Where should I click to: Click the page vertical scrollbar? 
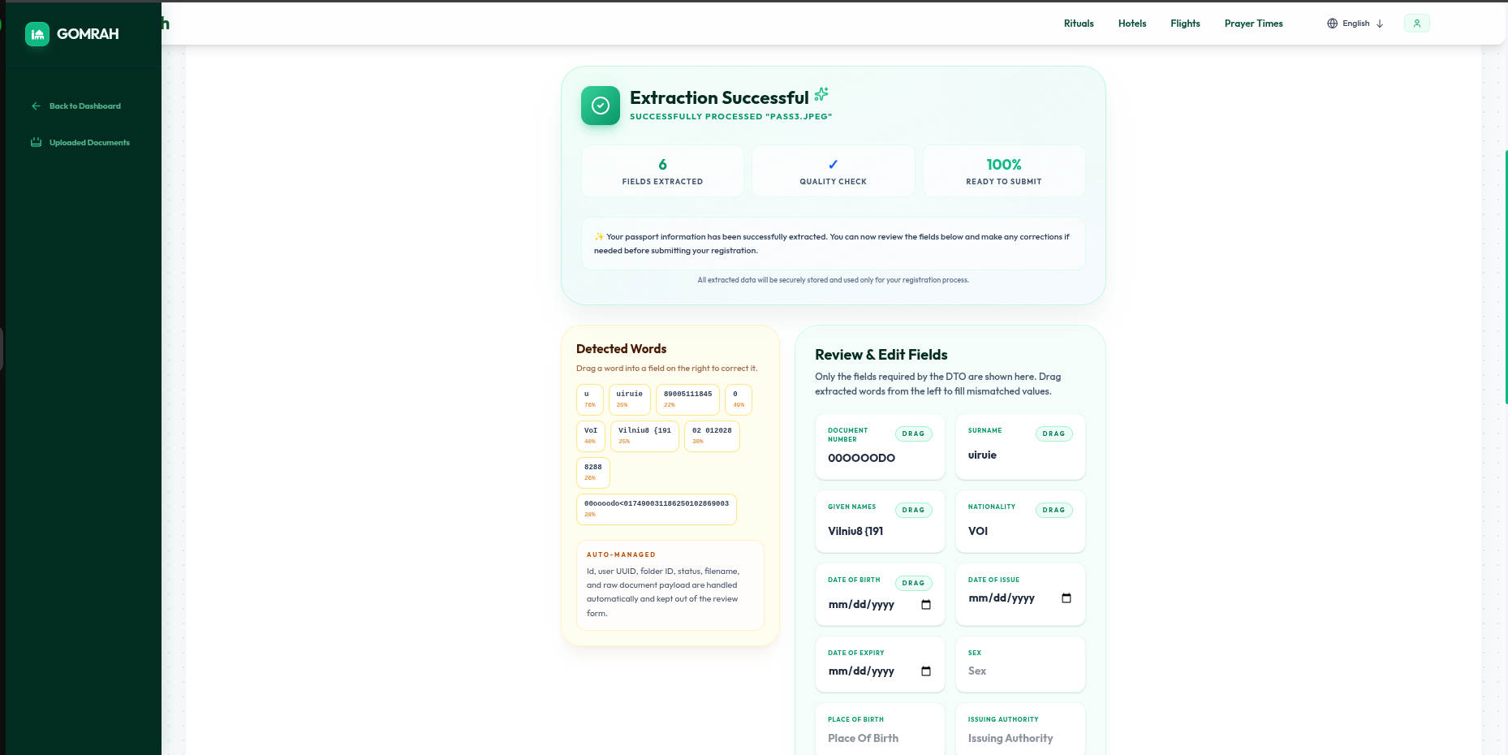click(1506, 276)
